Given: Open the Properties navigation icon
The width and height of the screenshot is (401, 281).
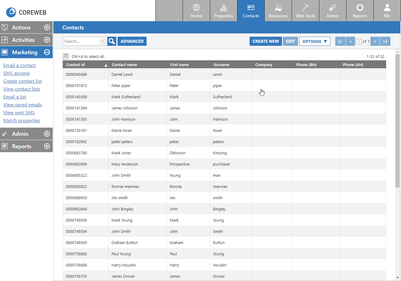Looking at the screenshot, I should pyautogui.click(x=224, y=11).
